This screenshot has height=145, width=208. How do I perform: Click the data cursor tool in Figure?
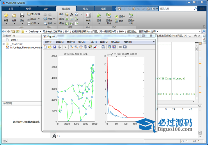click(x=90, y=47)
